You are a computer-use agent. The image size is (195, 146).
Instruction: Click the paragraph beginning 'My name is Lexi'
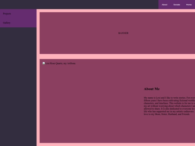169,106
